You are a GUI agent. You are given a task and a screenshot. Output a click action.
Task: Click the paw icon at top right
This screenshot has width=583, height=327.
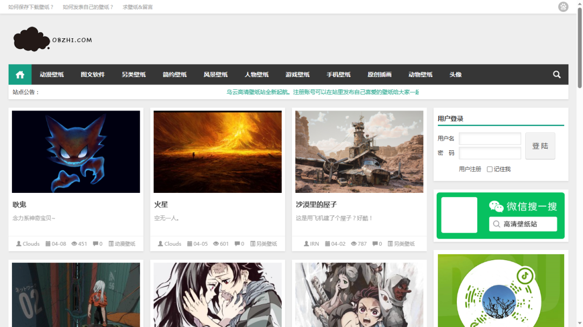pos(563,6)
